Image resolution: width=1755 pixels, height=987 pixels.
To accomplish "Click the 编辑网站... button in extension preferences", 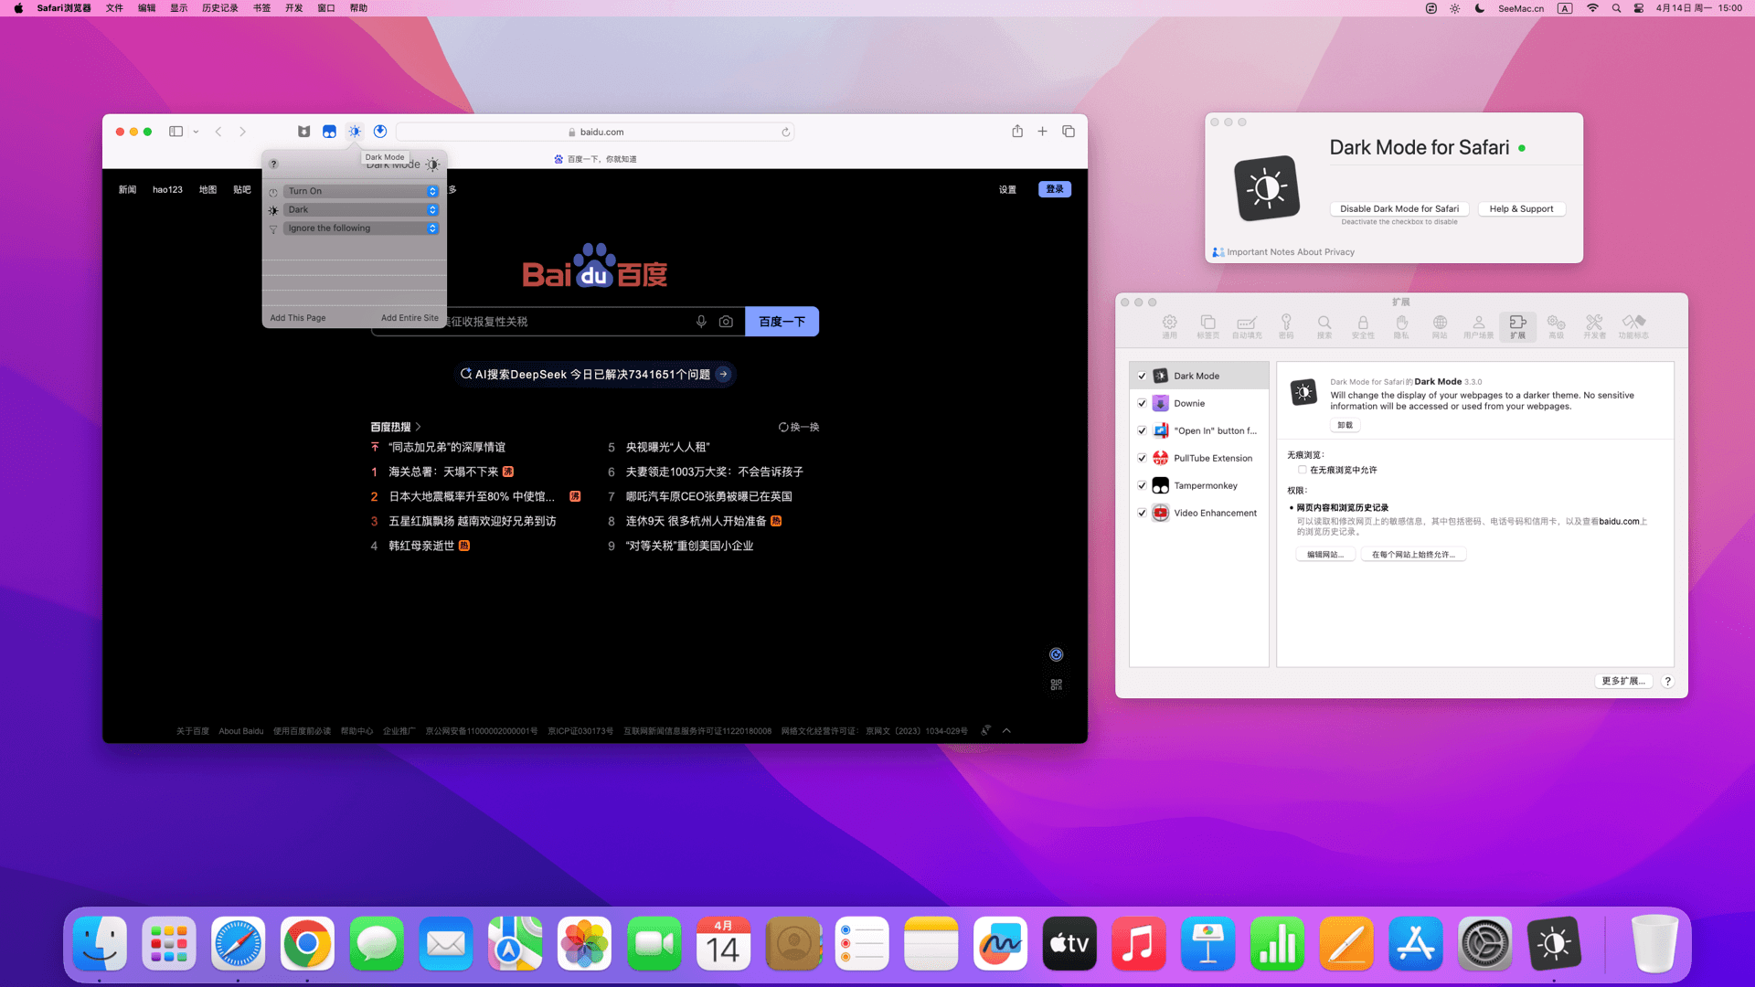I will tap(1324, 555).
